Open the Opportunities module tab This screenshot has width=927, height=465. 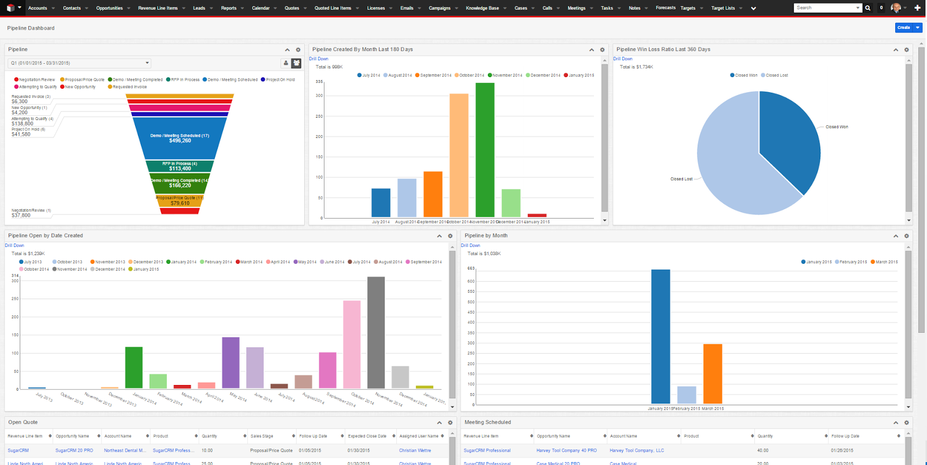[x=110, y=8]
